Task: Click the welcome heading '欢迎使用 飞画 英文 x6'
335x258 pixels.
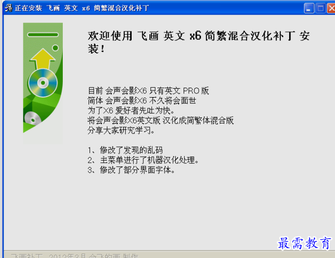Action: point(144,36)
